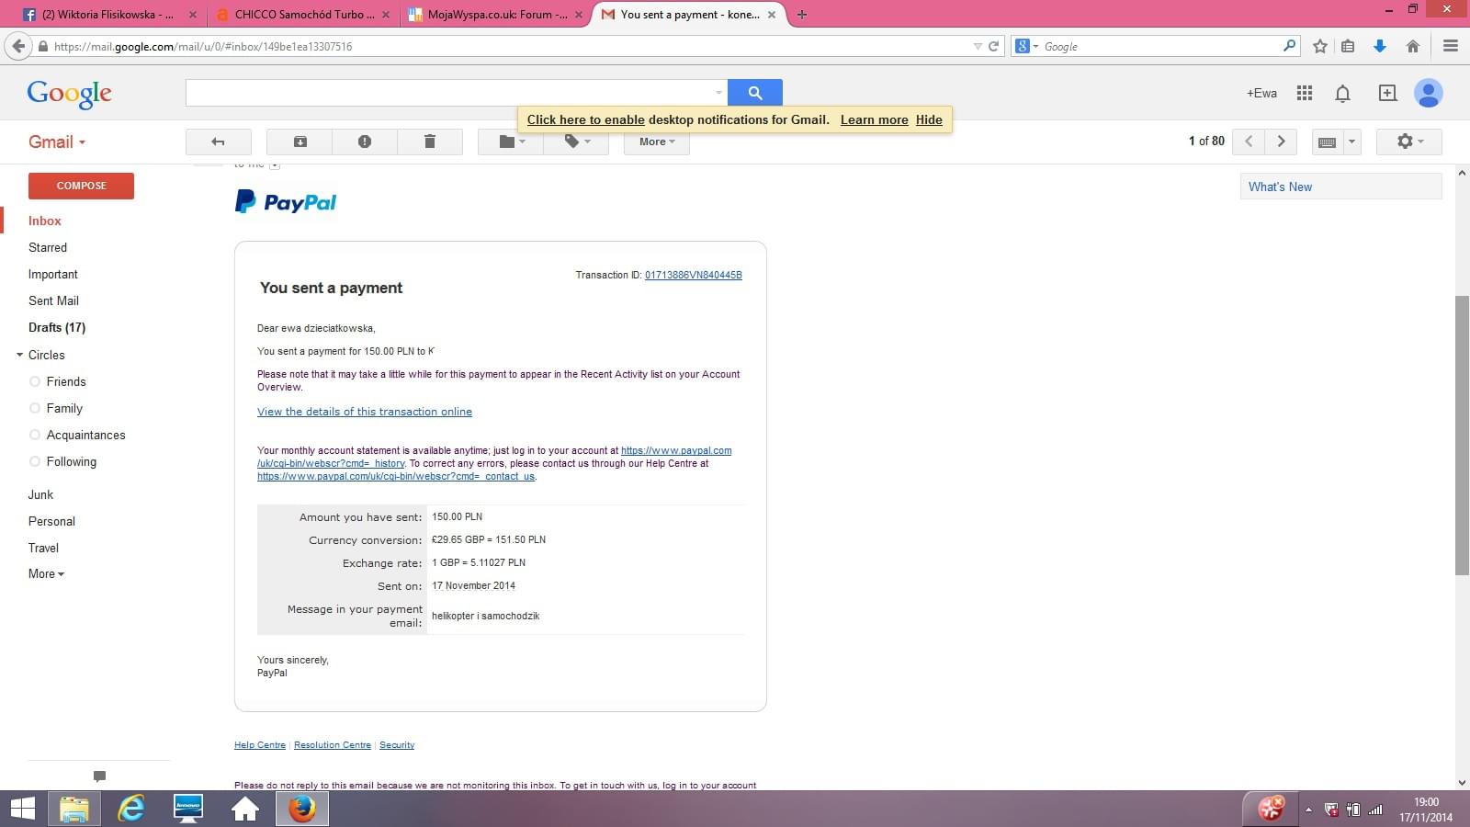Bookmark this page with star
The image size is (1470, 827).
(1320, 46)
